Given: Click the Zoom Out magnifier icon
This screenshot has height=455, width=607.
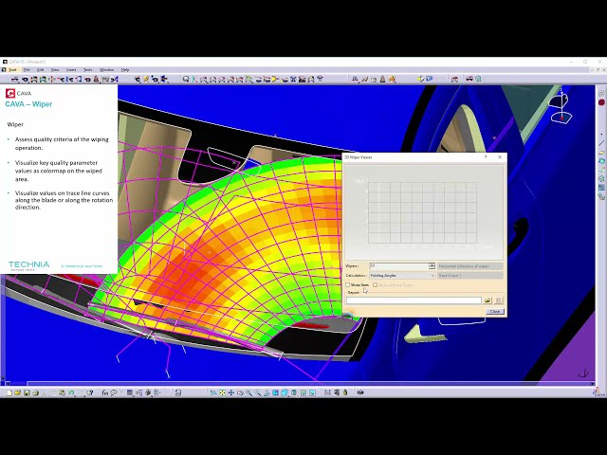Looking at the screenshot, I should pyautogui.click(x=258, y=392).
